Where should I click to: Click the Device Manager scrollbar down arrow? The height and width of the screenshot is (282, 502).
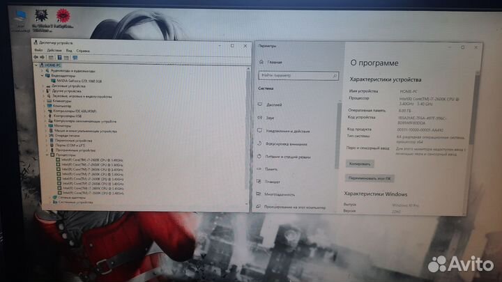(x=247, y=203)
